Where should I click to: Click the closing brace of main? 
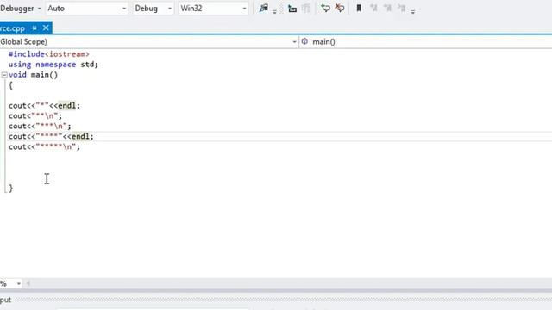[11, 188]
